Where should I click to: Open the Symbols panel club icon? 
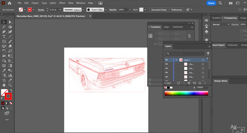[x=207, y=32]
